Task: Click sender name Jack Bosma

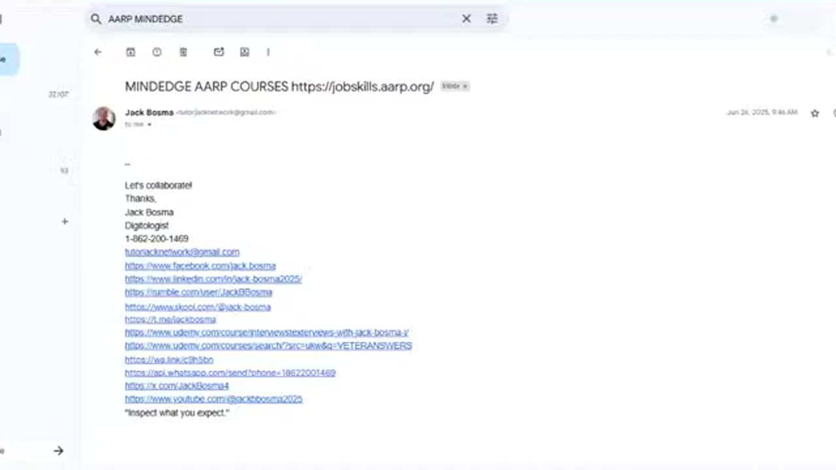Action: (x=150, y=112)
